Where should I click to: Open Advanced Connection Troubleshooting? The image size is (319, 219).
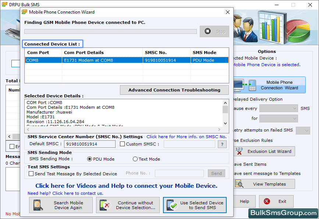tap(174, 90)
